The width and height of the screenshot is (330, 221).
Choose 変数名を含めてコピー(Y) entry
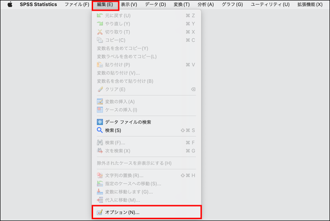[122, 48]
